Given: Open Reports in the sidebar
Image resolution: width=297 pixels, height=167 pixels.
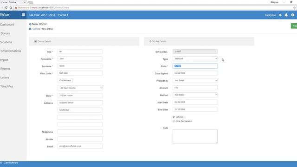Looking at the screenshot, I should (x=5, y=69).
